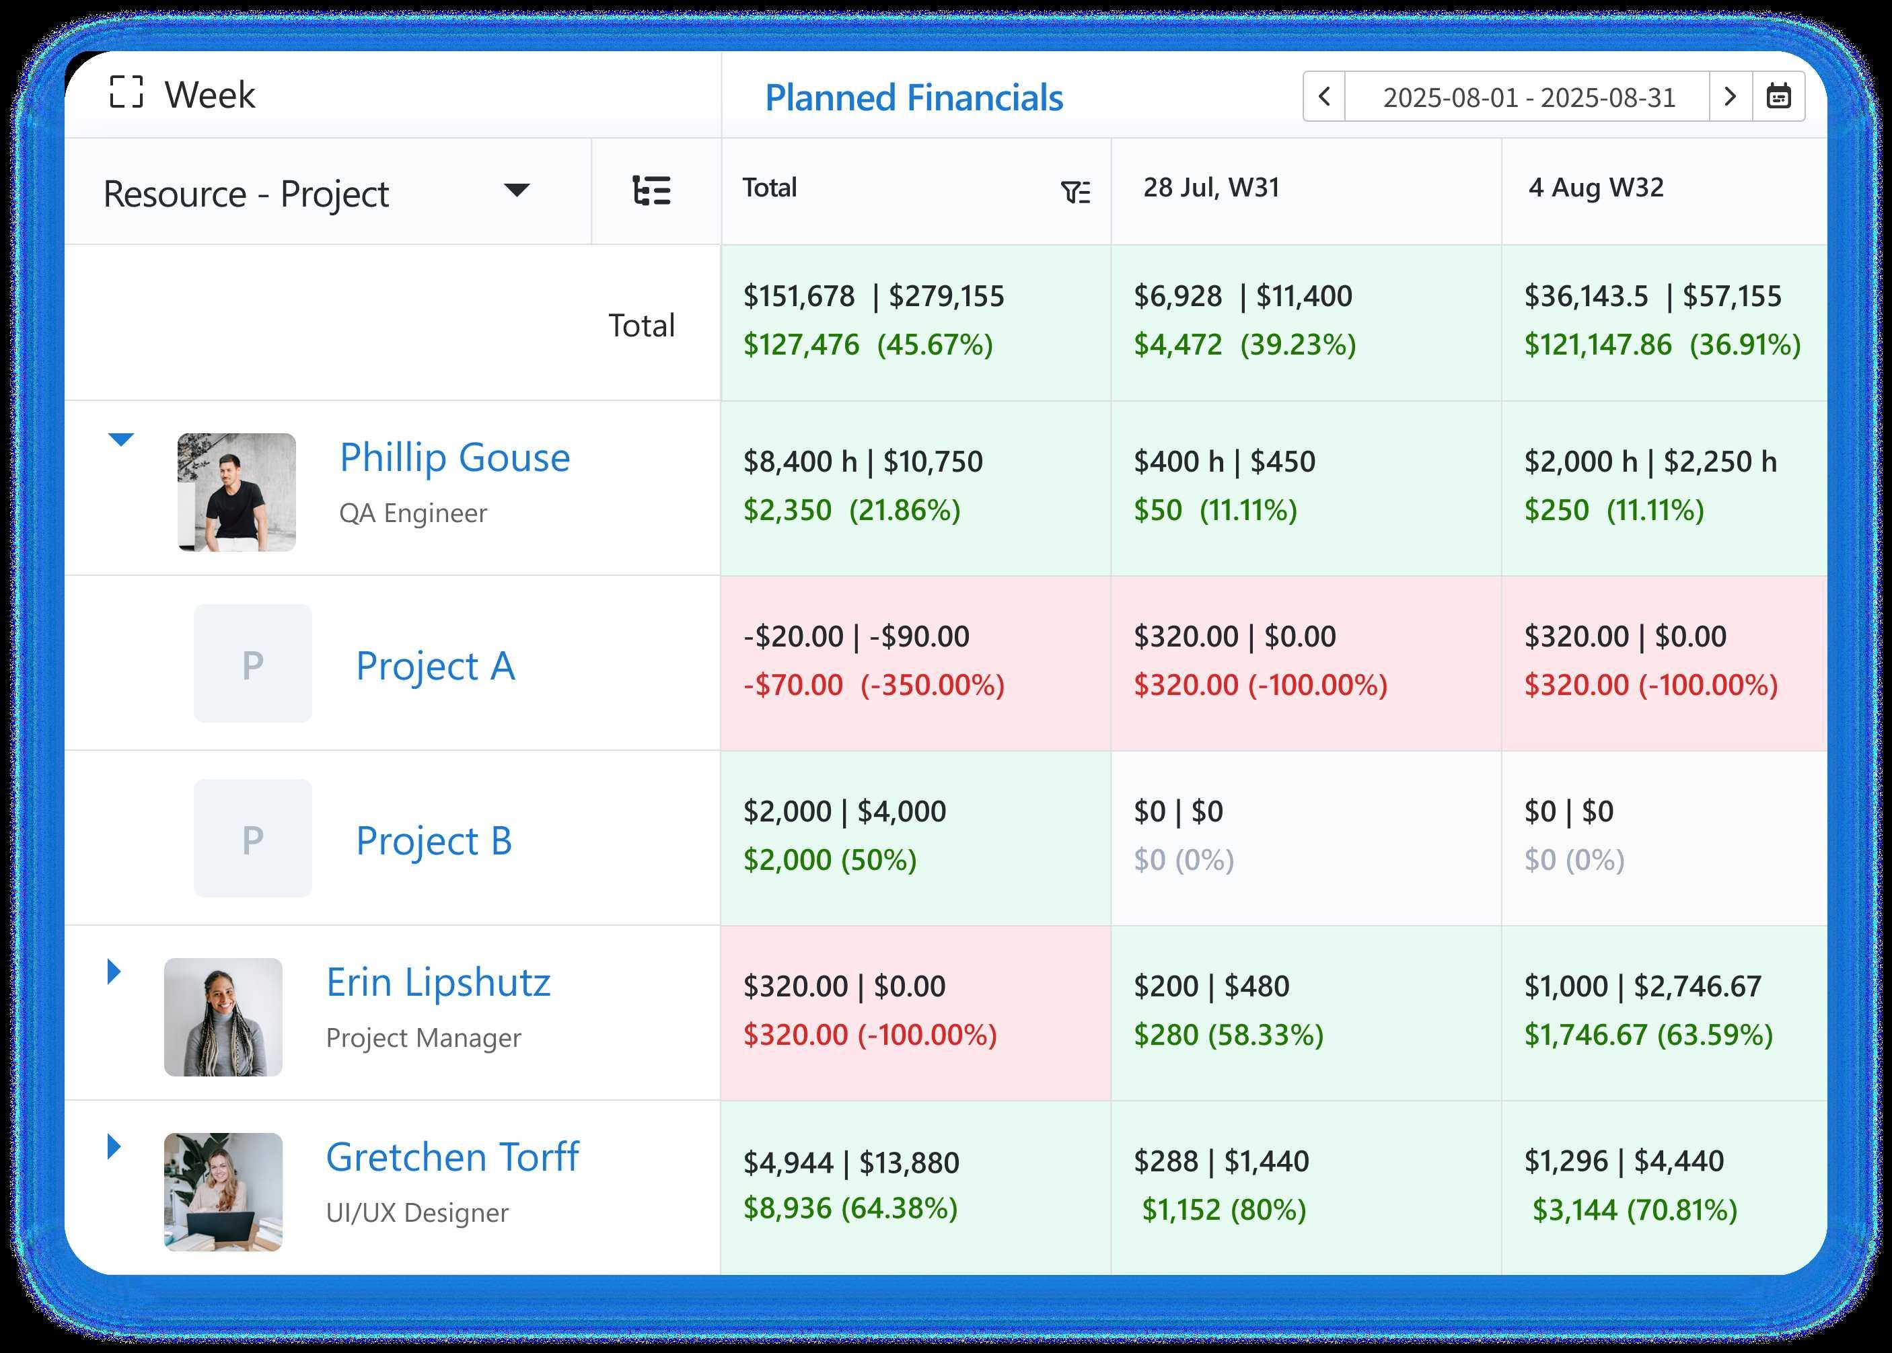This screenshot has width=1892, height=1353.
Task: Open Phillip Gouse's profile link
Action: [x=454, y=458]
